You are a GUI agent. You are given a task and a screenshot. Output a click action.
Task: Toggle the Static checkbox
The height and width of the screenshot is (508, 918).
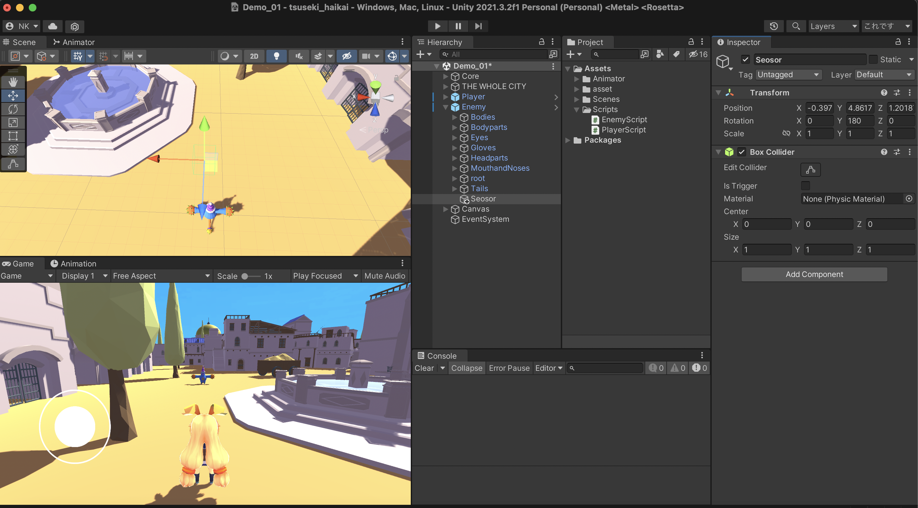click(x=873, y=59)
